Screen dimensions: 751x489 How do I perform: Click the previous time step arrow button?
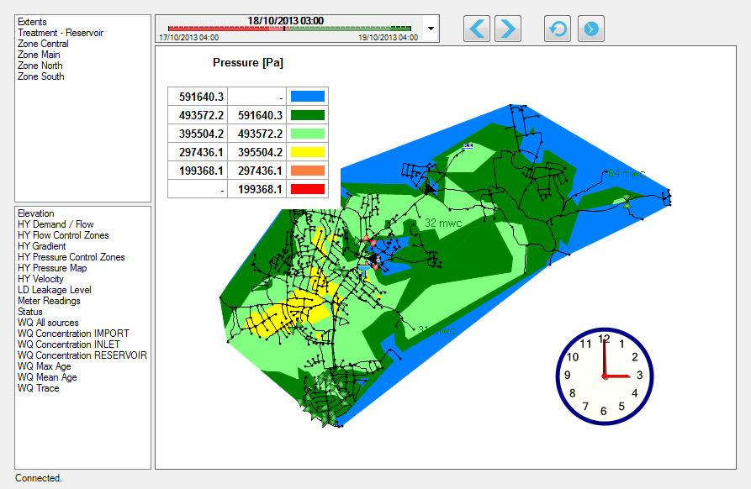coord(477,29)
